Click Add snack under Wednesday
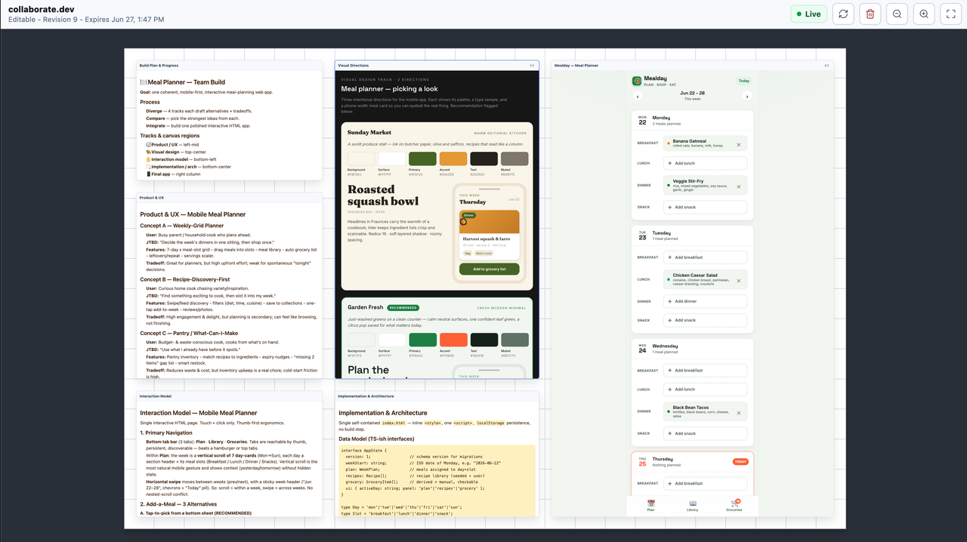This screenshot has height=542, width=967. (x=706, y=433)
